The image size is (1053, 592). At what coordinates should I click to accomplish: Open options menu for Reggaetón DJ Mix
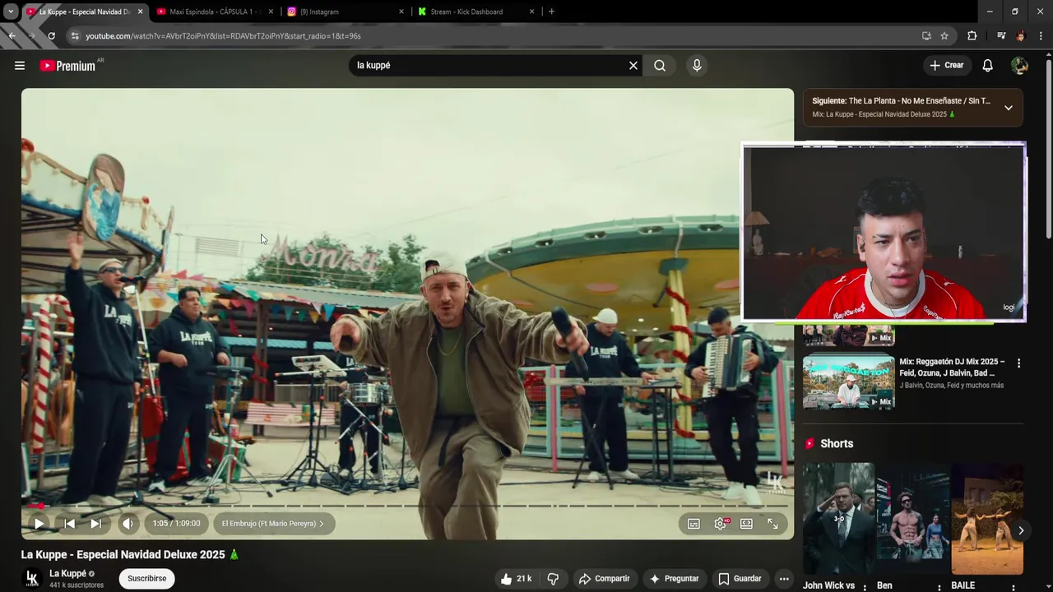tap(1018, 363)
